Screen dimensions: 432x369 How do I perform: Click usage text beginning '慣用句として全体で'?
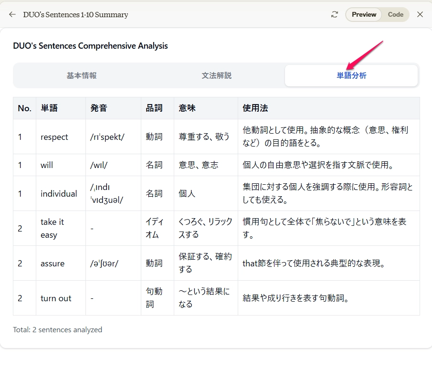324,229
